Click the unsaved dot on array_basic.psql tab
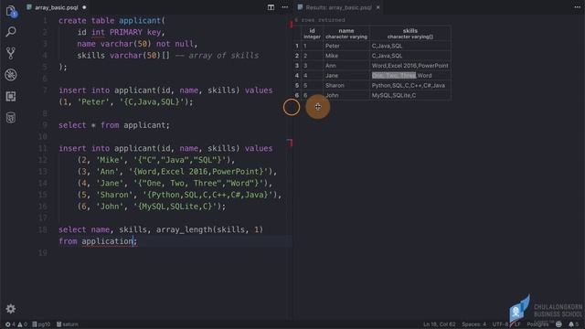 point(84,7)
